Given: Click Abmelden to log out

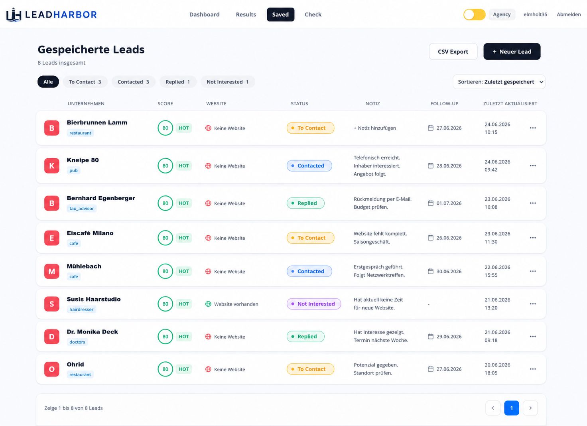Looking at the screenshot, I should click(x=569, y=14).
